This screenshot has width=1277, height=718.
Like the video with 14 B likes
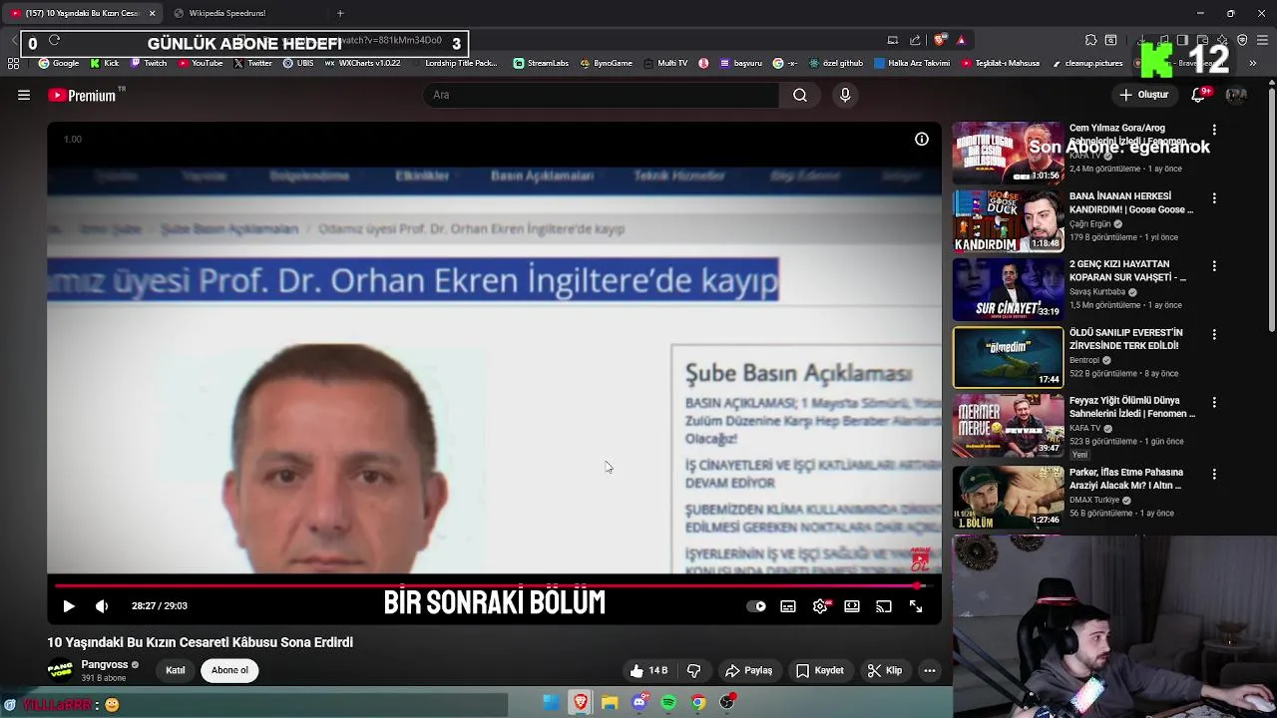click(647, 670)
